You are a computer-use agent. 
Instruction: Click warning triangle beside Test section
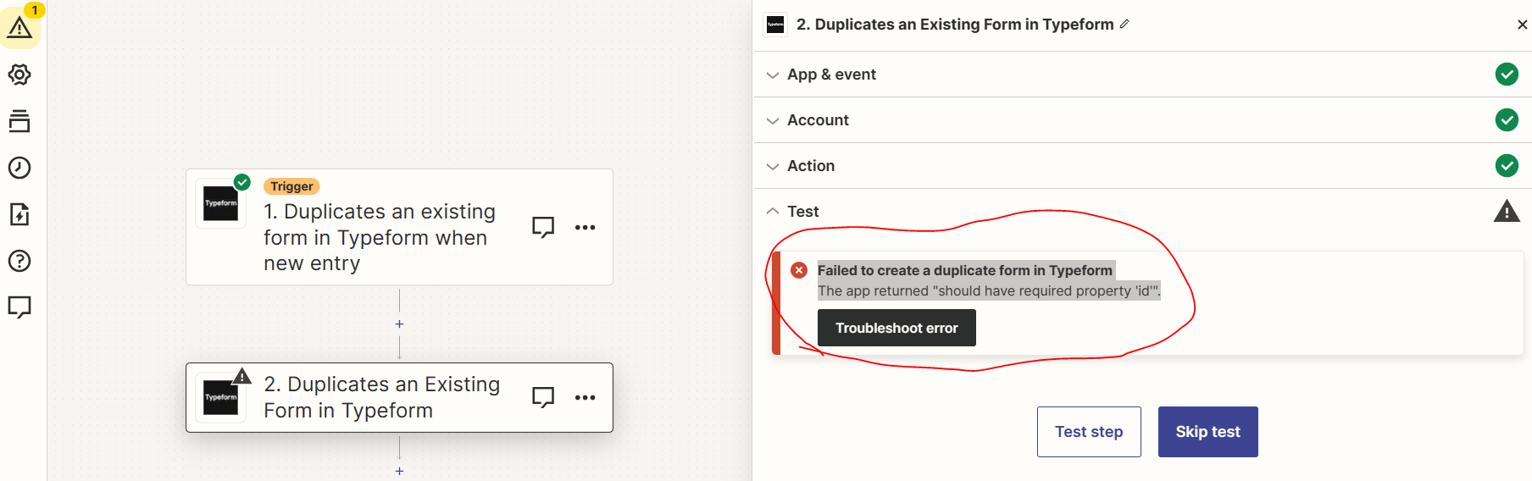tap(1507, 211)
